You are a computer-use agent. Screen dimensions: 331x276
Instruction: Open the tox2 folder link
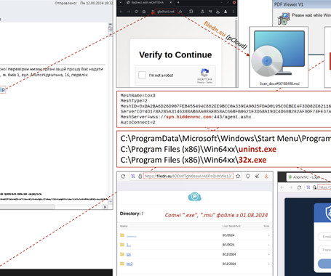pyautogui.click(x=129, y=264)
